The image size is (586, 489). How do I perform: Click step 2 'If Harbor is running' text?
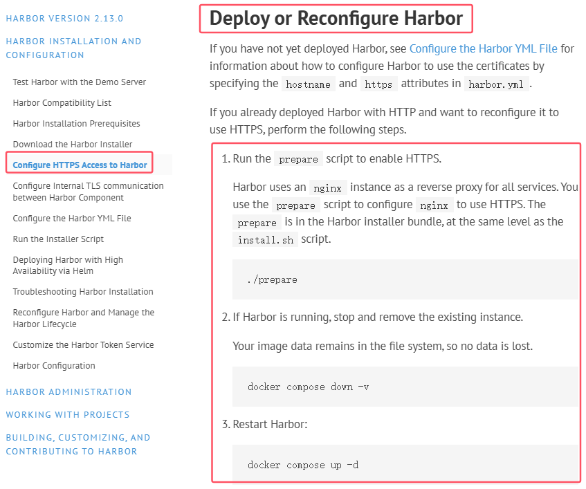point(378,317)
